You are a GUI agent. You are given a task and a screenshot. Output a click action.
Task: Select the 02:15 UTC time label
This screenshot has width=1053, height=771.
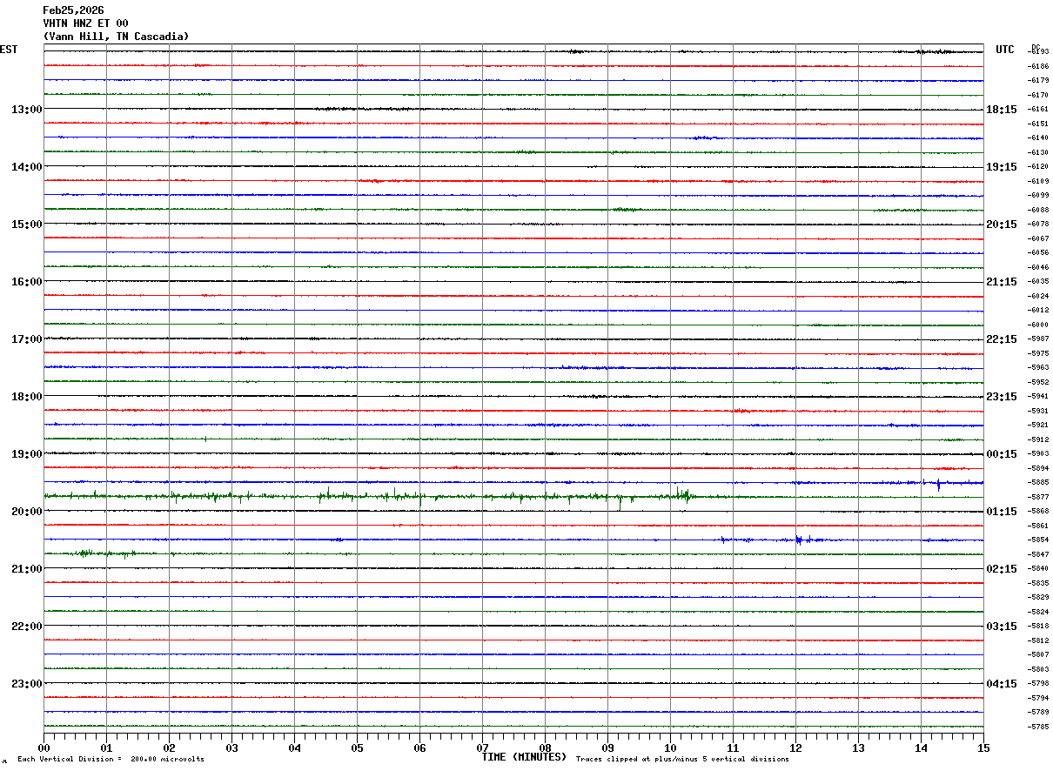coord(1002,569)
